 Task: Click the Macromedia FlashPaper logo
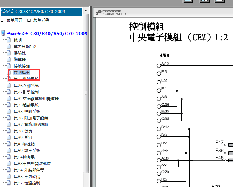(x=111, y=13)
